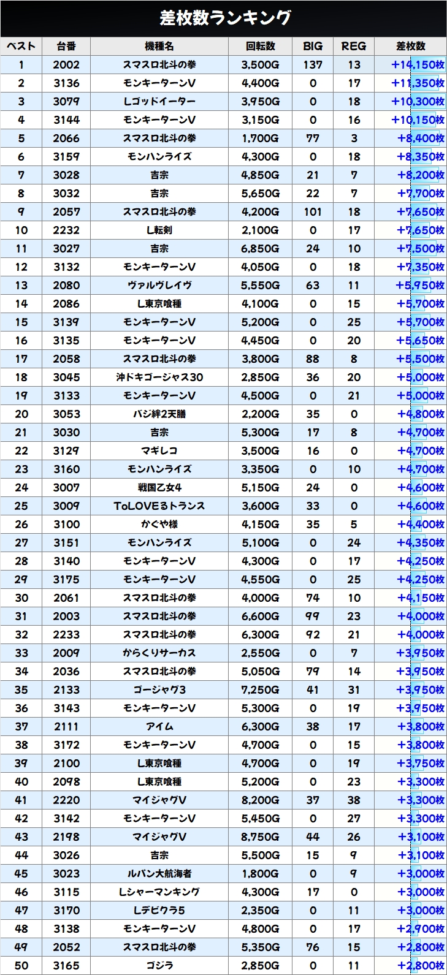
Task: Click the +4,150枚 value
Action: [x=421, y=598]
